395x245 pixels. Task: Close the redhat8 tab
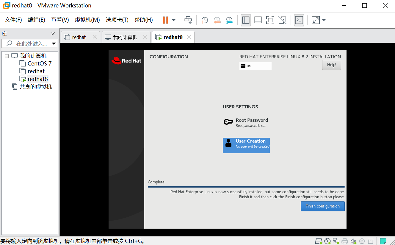point(189,37)
